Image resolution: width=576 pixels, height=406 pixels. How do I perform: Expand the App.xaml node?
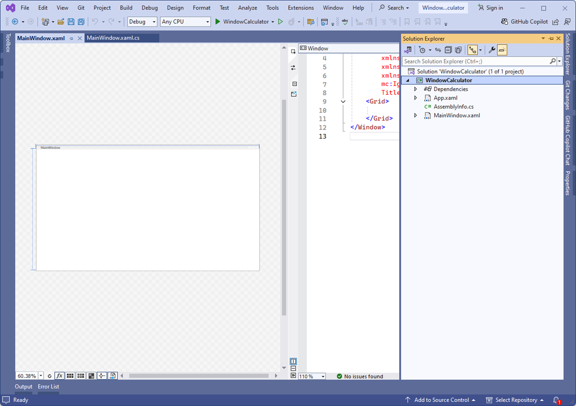(x=415, y=98)
